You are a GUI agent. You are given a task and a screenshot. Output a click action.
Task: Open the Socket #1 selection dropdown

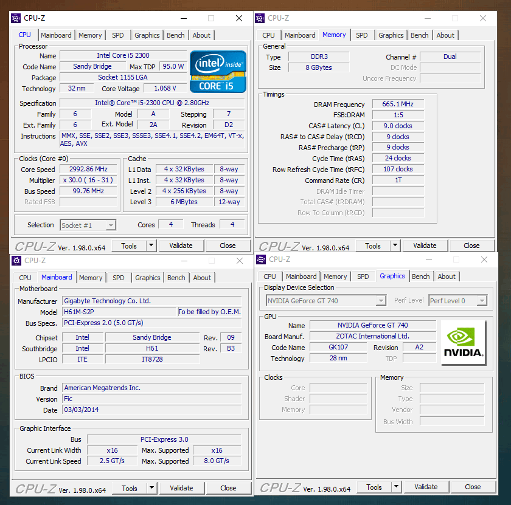(111, 225)
